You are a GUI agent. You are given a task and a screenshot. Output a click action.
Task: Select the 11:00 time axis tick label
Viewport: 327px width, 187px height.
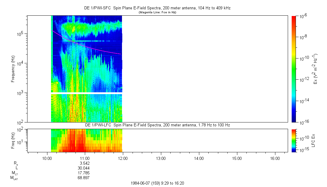point(85,158)
